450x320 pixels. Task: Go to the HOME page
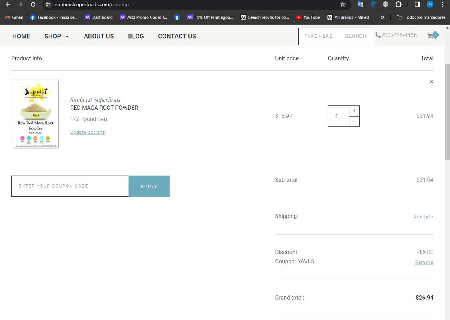click(21, 36)
